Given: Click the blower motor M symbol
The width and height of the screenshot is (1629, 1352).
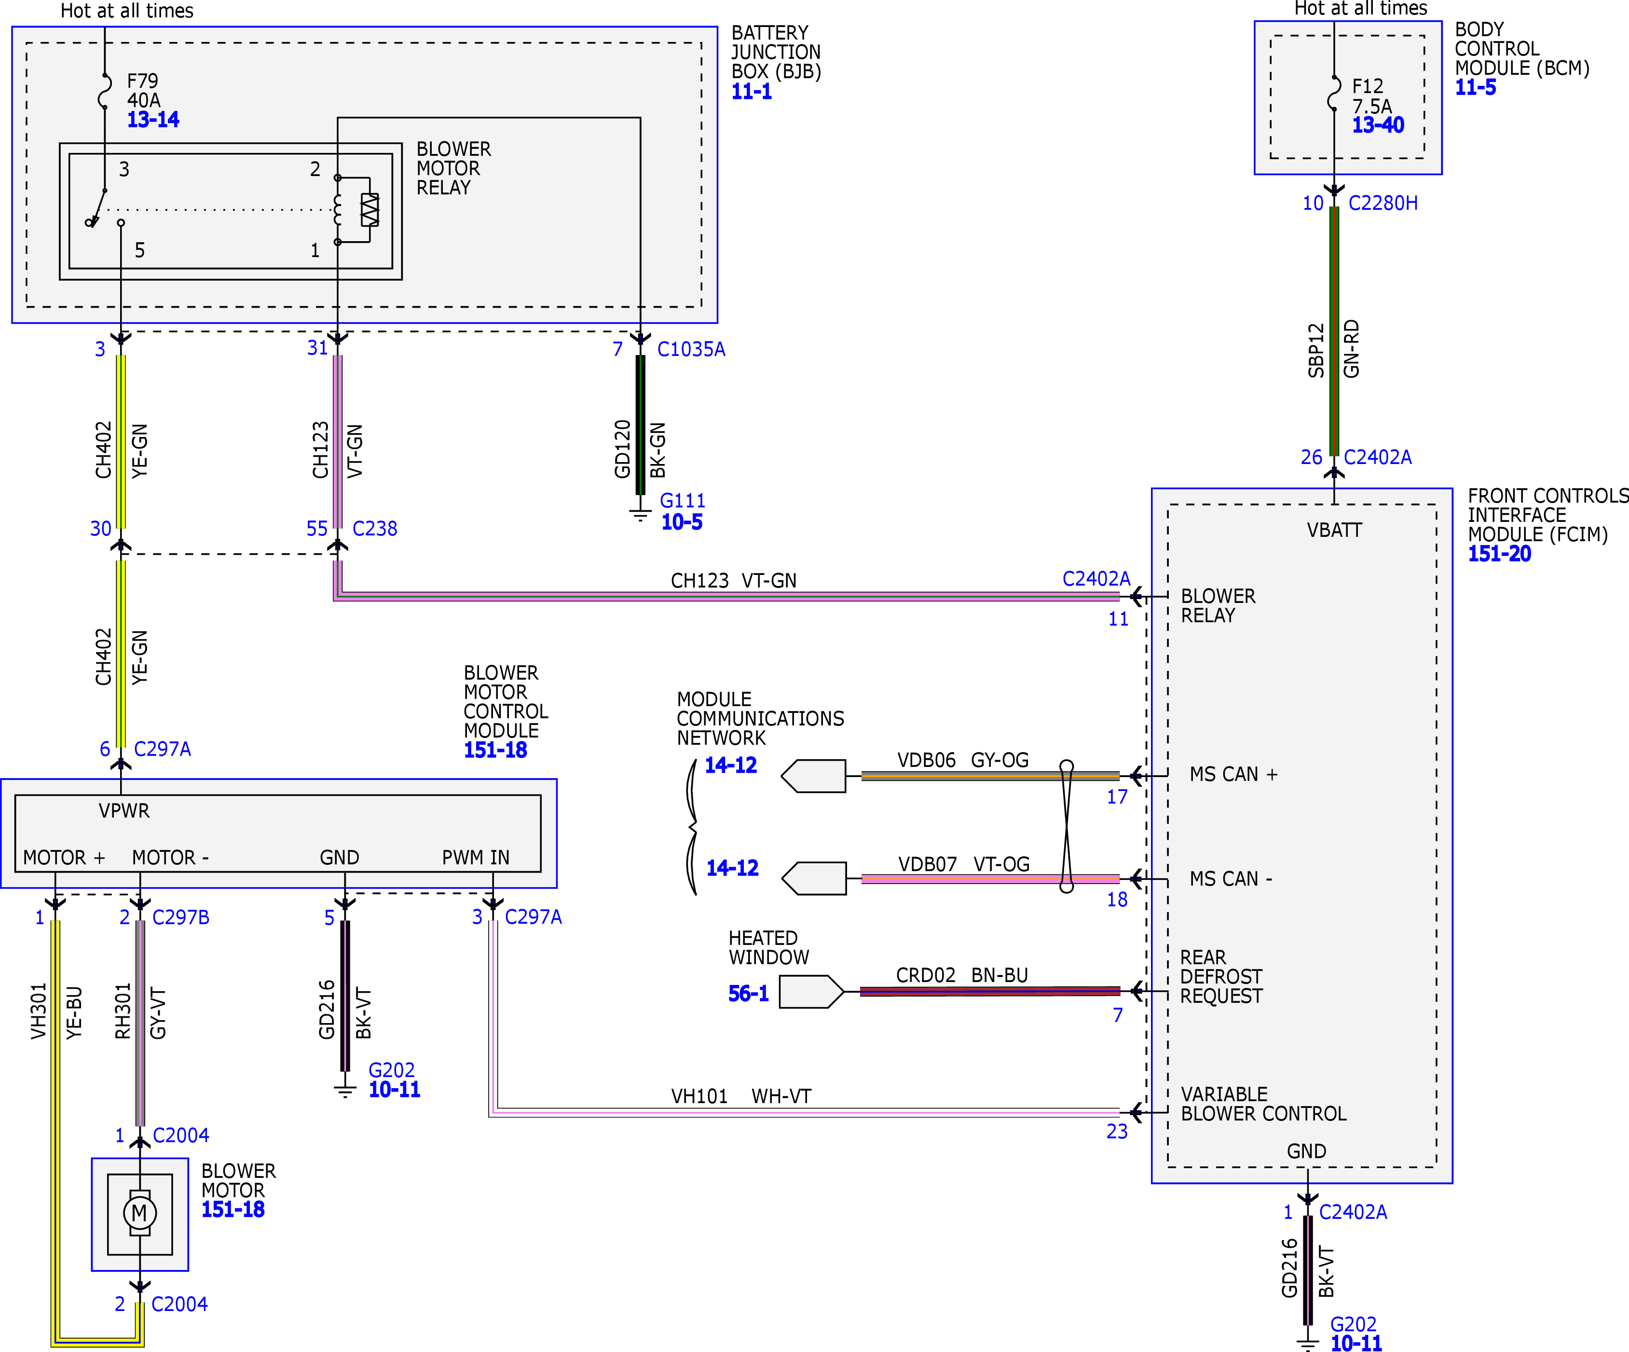Looking at the screenshot, I should click(x=139, y=1213).
